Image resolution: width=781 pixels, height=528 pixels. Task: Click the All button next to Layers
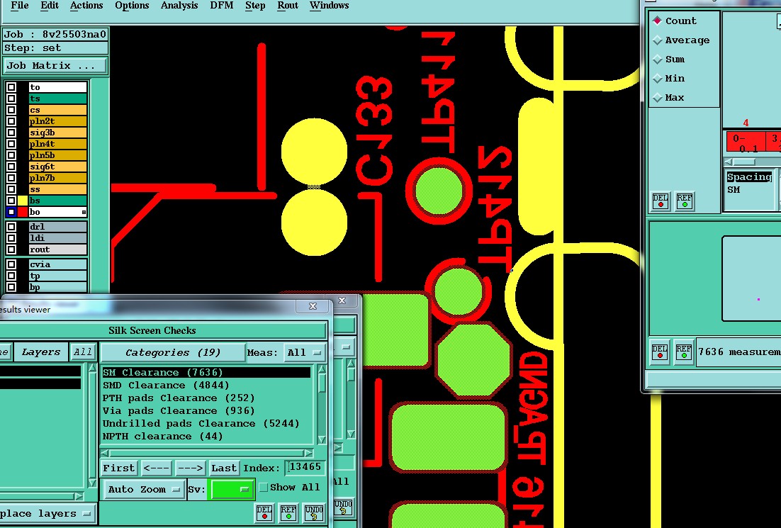click(83, 352)
